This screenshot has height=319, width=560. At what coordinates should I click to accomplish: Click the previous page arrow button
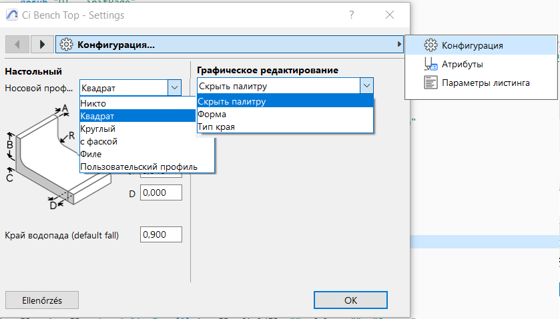[17, 45]
